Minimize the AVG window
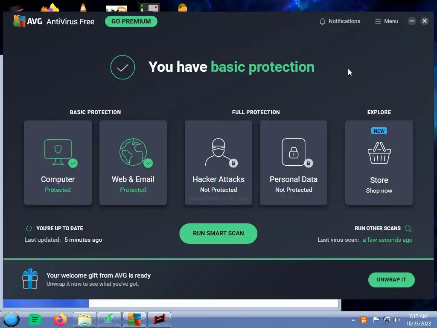This screenshot has width=437, height=328. point(412,21)
